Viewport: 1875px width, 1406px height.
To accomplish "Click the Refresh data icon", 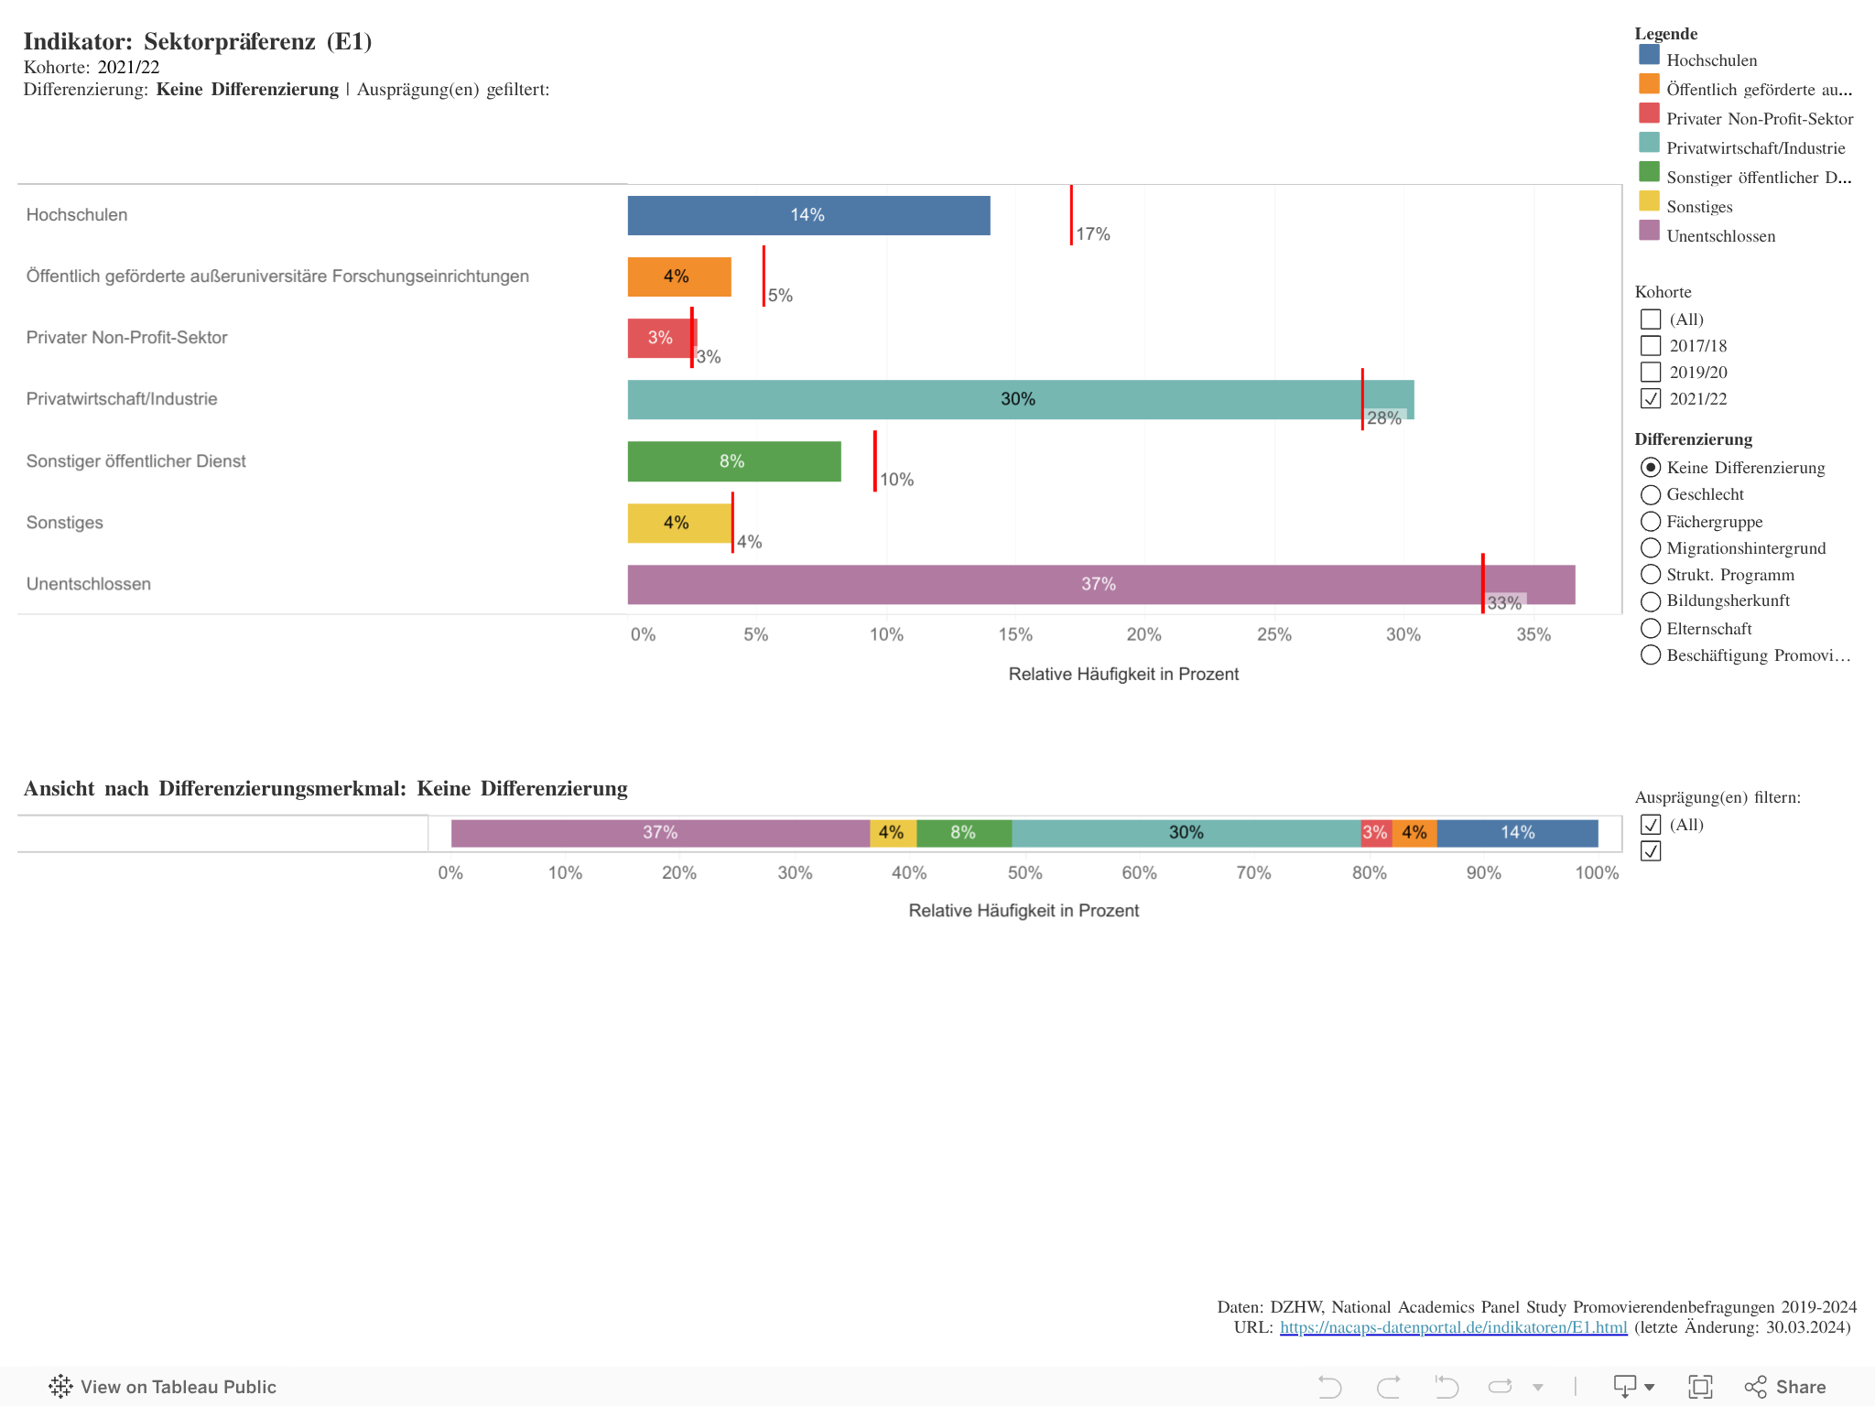I will [x=1501, y=1387].
